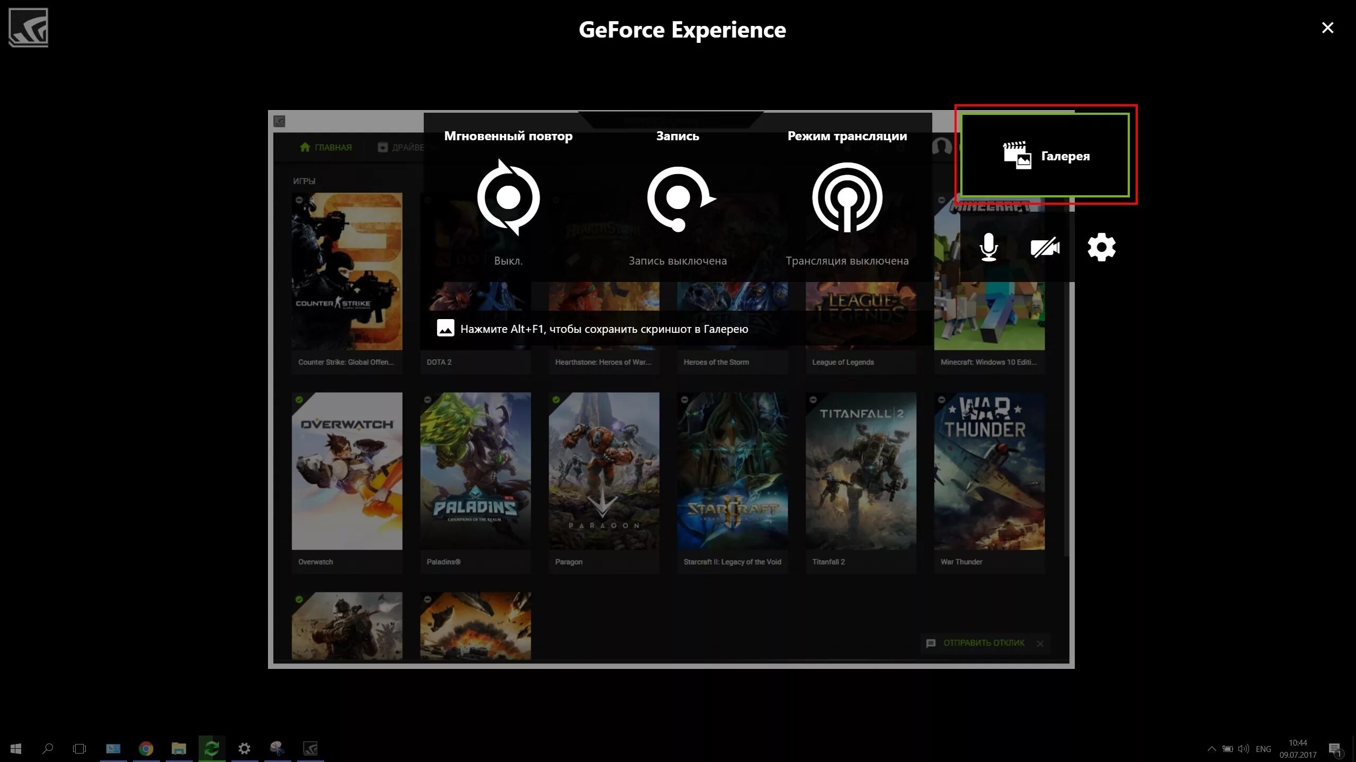Click the Record (Запись) icon
The height and width of the screenshot is (762, 1356).
679,198
